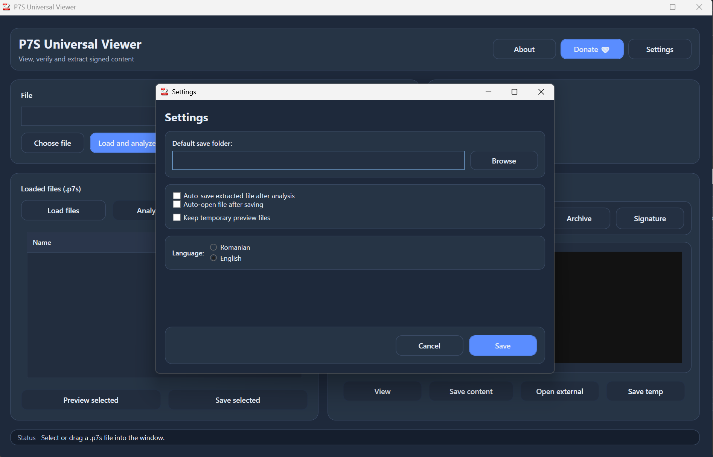
Task: Close the Settings dialog window
Action: [541, 92]
